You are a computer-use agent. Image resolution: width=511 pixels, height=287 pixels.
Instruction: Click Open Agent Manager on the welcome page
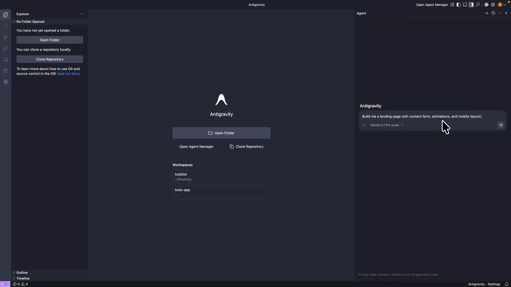tap(196, 147)
